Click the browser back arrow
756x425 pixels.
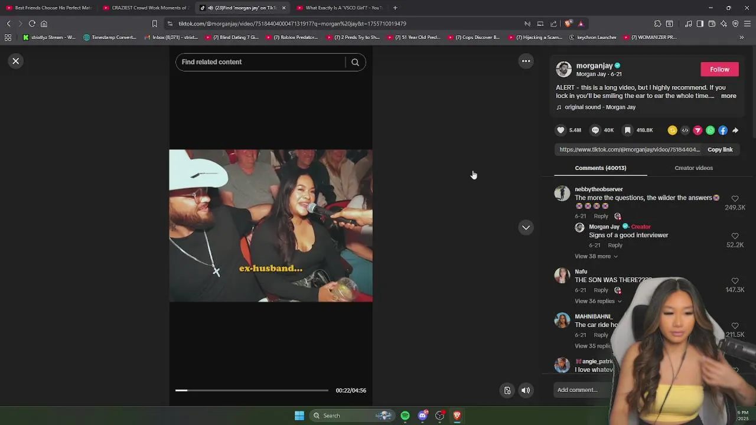(x=8, y=24)
